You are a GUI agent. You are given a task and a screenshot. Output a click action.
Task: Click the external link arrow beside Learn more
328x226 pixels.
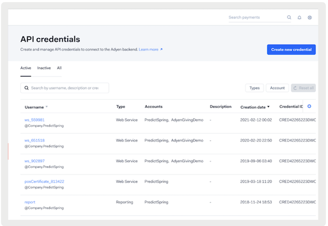tap(161, 49)
